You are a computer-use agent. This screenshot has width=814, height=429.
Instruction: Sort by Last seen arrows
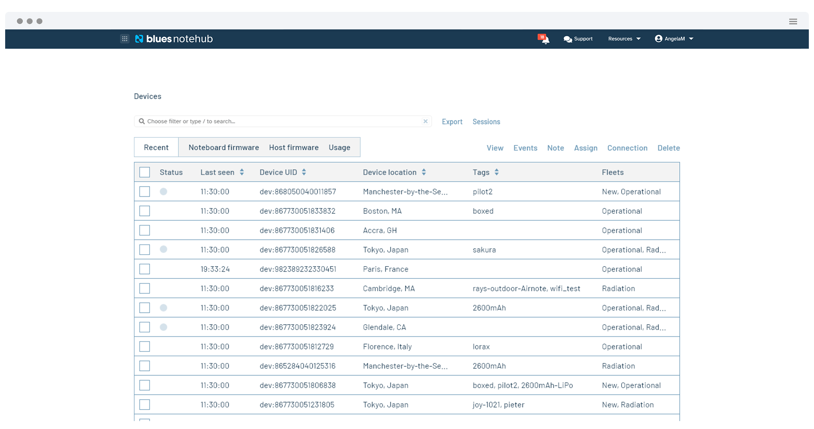[242, 172]
